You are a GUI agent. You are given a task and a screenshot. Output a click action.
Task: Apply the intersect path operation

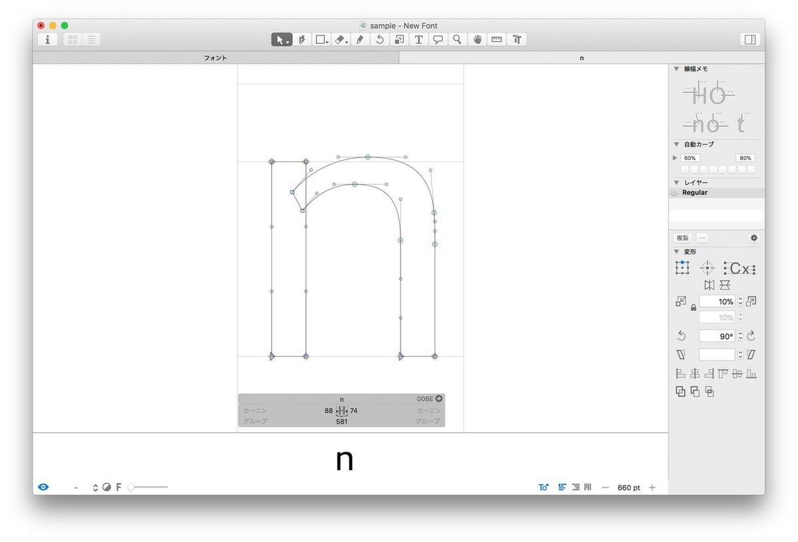point(710,392)
